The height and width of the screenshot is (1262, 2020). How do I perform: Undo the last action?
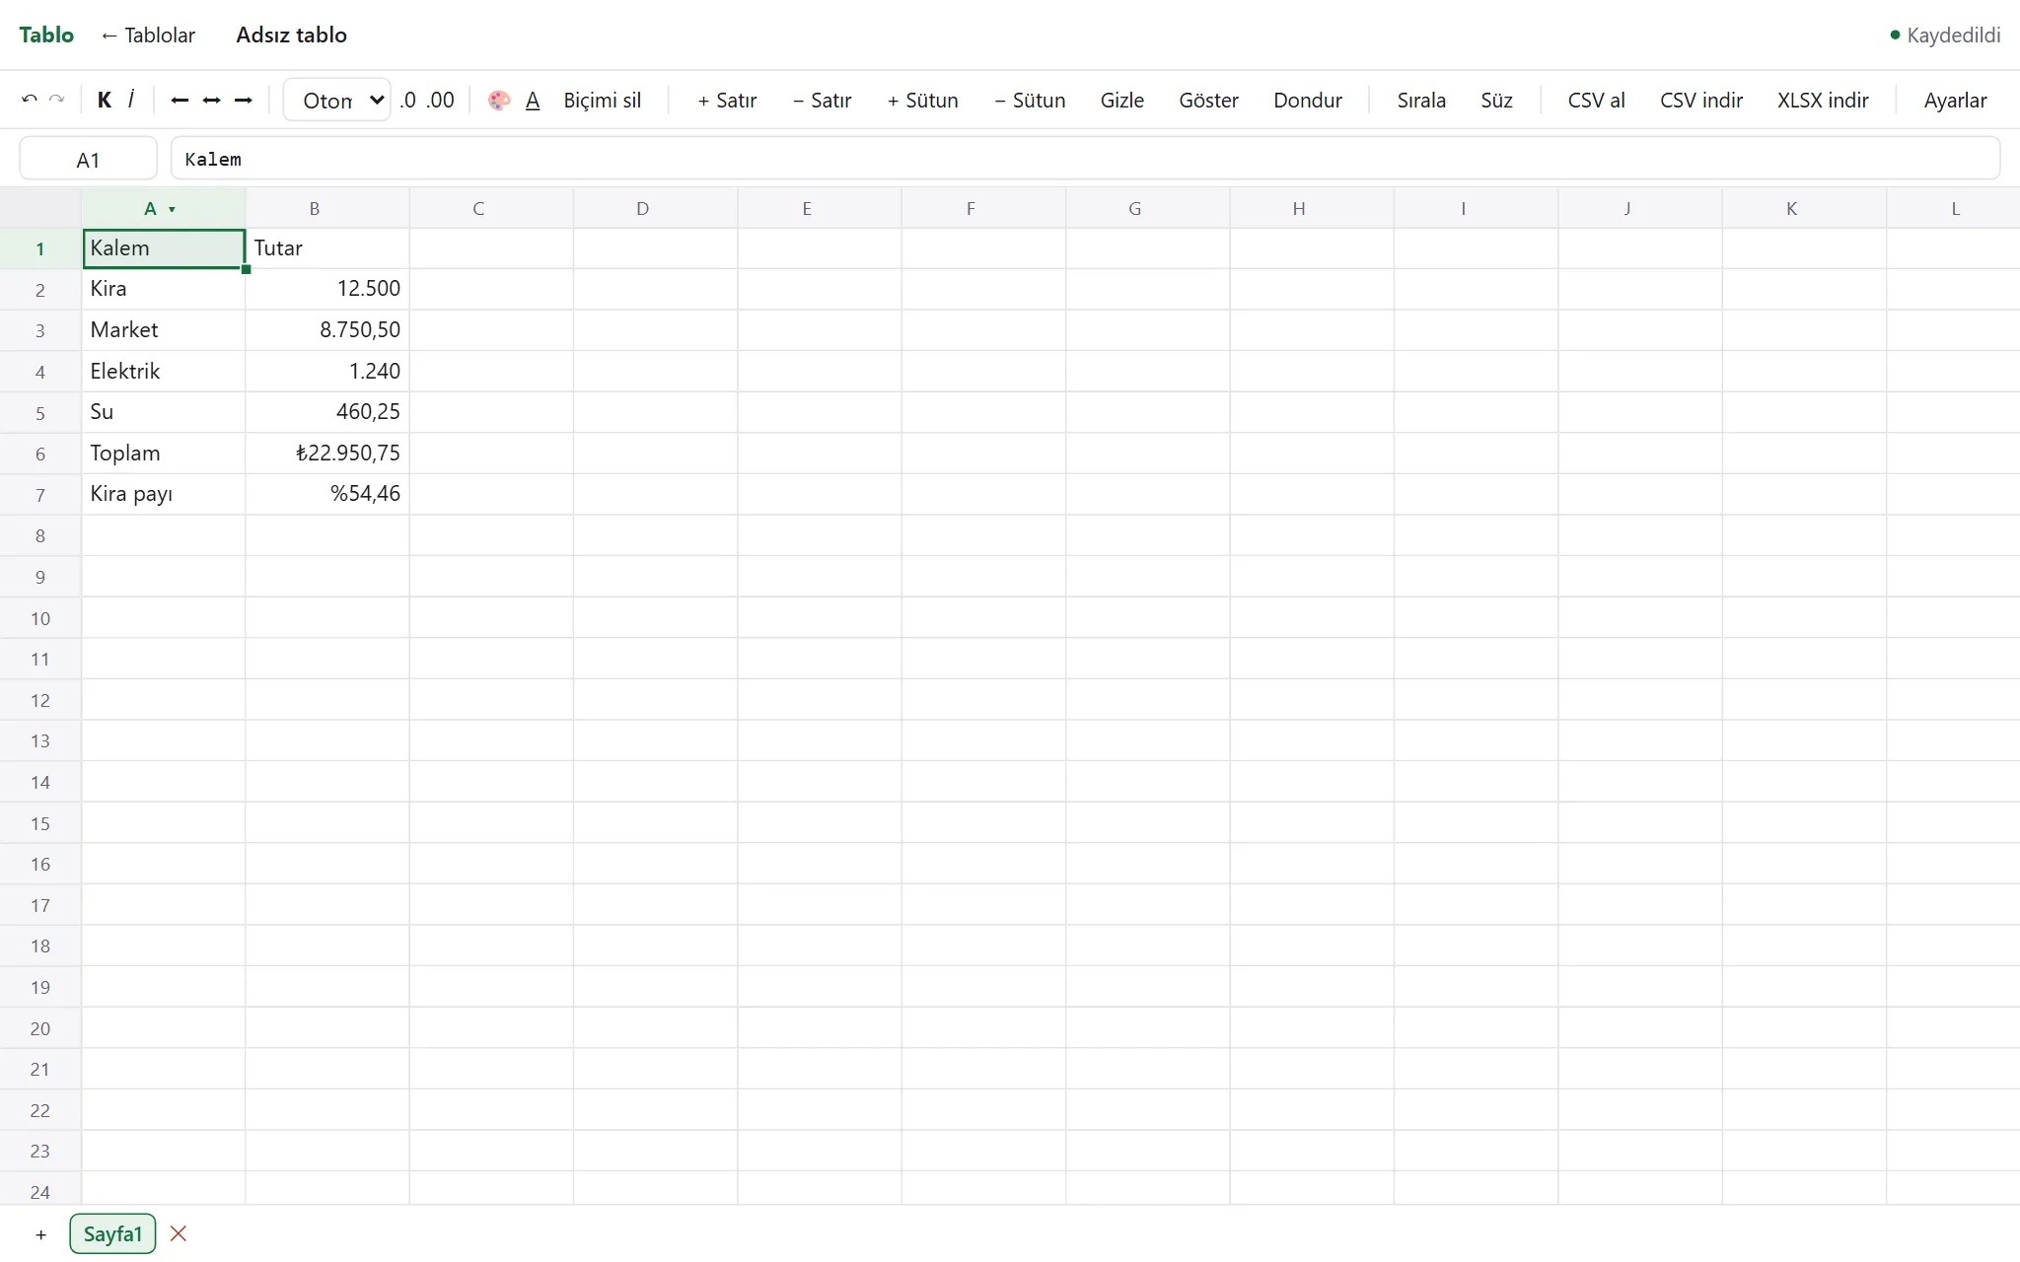pyautogui.click(x=30, y=100)
